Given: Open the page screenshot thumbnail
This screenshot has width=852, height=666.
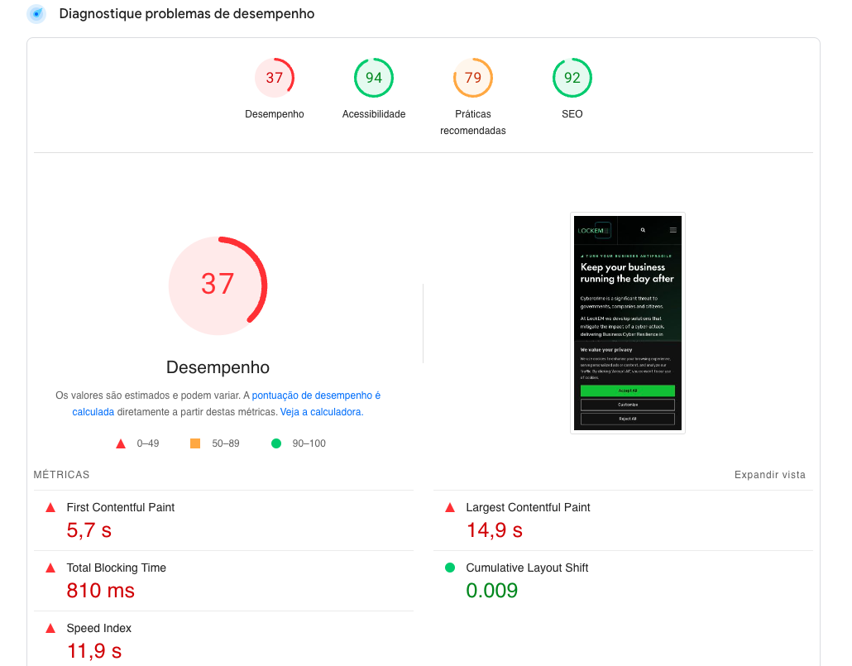Looking at the screenshot, I should [628, 323].
